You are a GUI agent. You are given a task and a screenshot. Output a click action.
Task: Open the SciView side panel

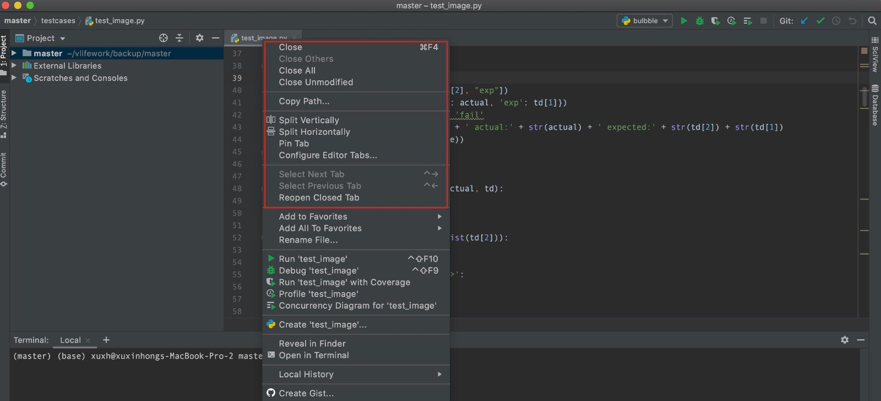[x=875, y=54]
